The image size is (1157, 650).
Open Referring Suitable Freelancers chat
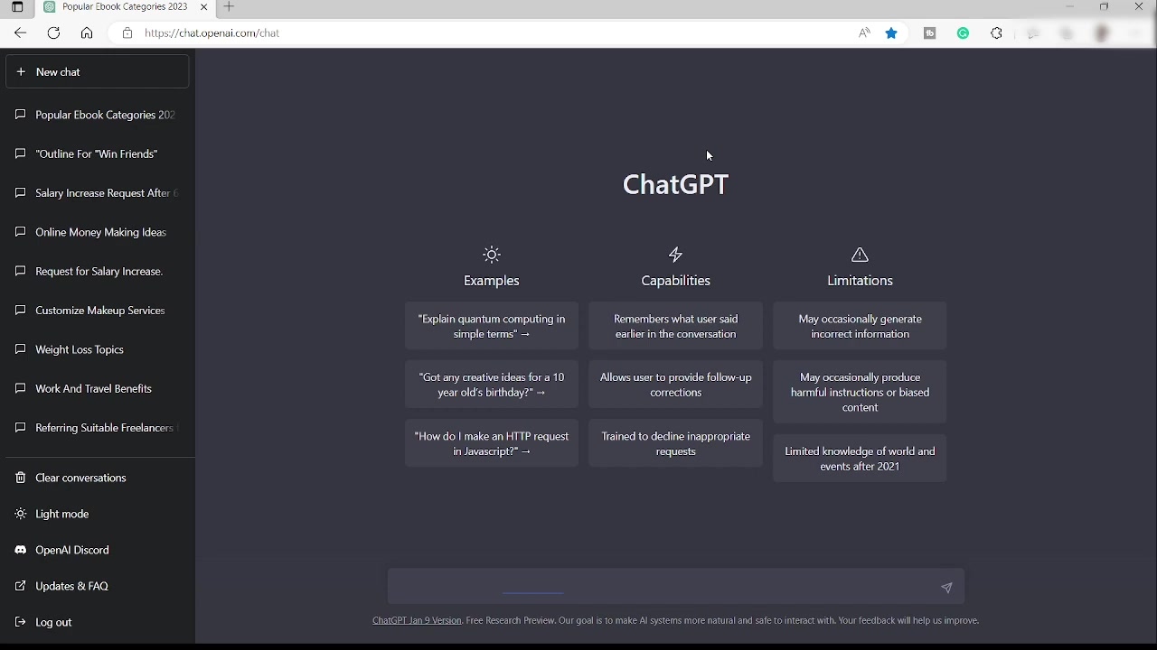pos(98,428)
